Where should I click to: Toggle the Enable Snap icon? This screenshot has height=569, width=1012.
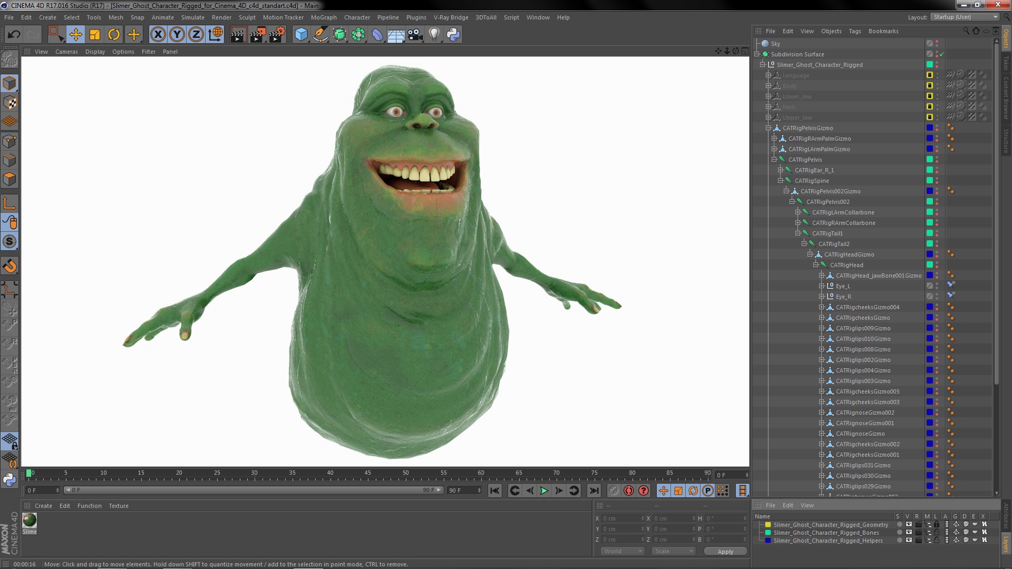click(9, 241)
